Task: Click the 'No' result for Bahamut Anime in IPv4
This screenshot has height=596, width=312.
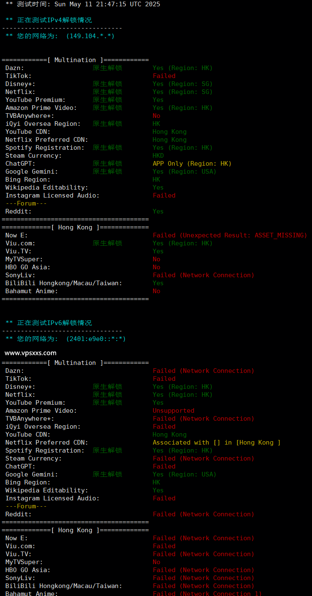Action: 156,291
